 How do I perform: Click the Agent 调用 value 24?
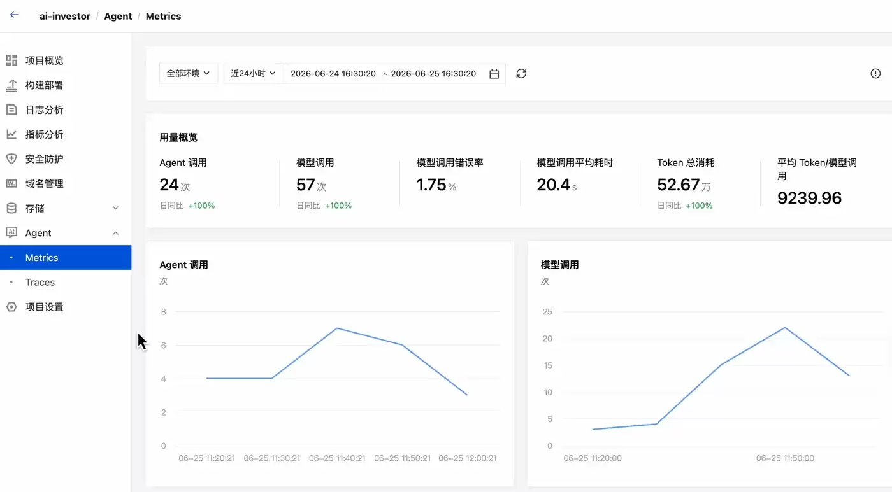[169, 185]
